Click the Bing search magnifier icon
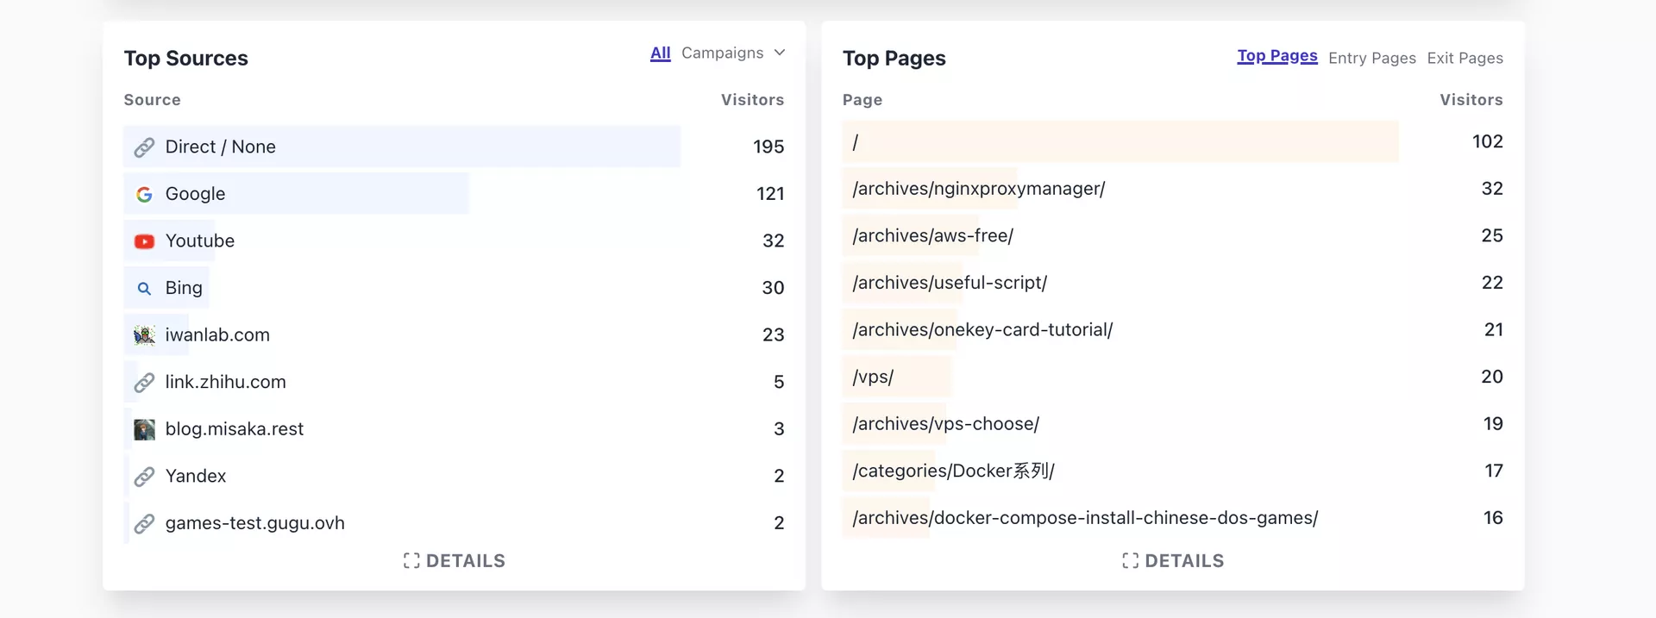This screenshot has width=1656, height=618. click(x=144, y=288)
